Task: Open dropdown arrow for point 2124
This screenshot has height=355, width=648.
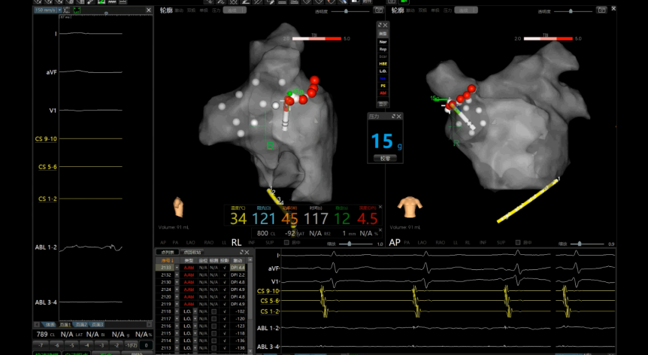Action: (x=177, y=290)
